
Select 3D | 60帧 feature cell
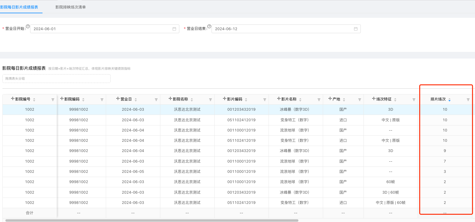(x=391, y=192)
